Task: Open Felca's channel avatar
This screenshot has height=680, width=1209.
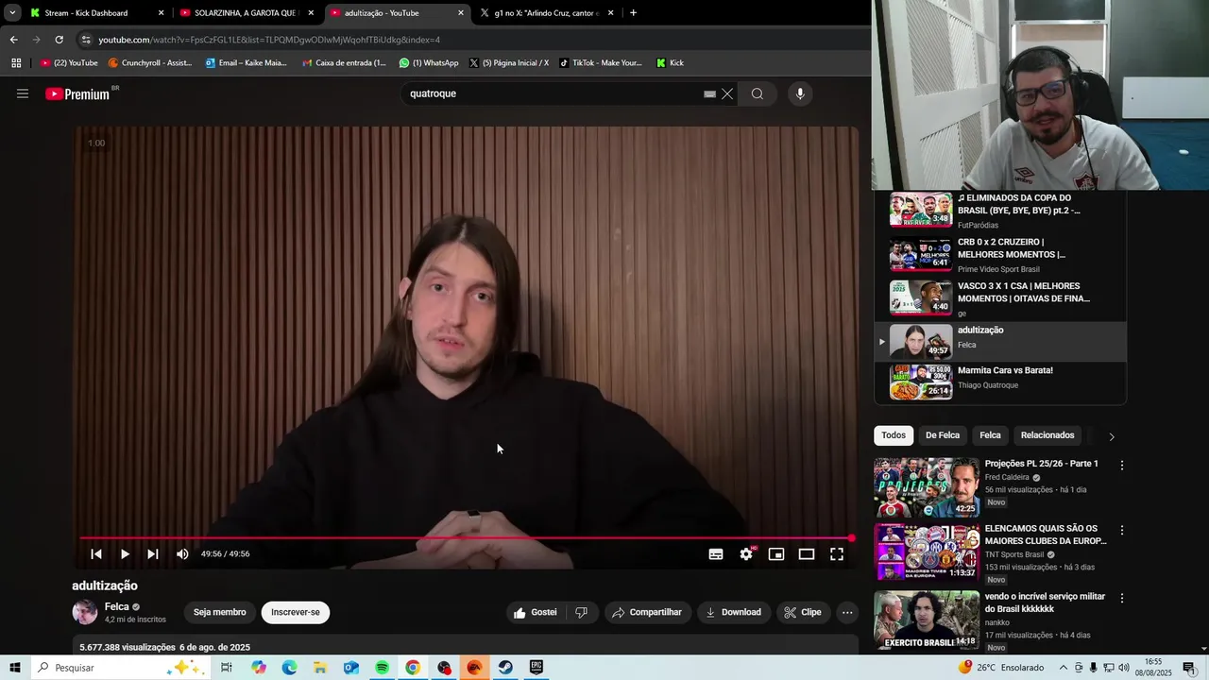Action: pos(85,612)
